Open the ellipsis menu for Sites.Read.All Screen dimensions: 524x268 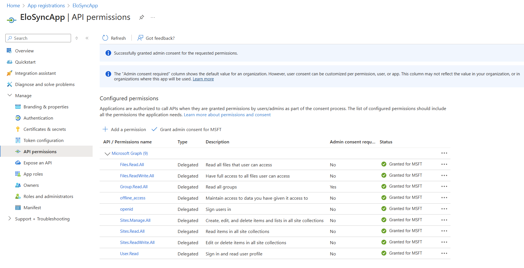coord(444,231)
